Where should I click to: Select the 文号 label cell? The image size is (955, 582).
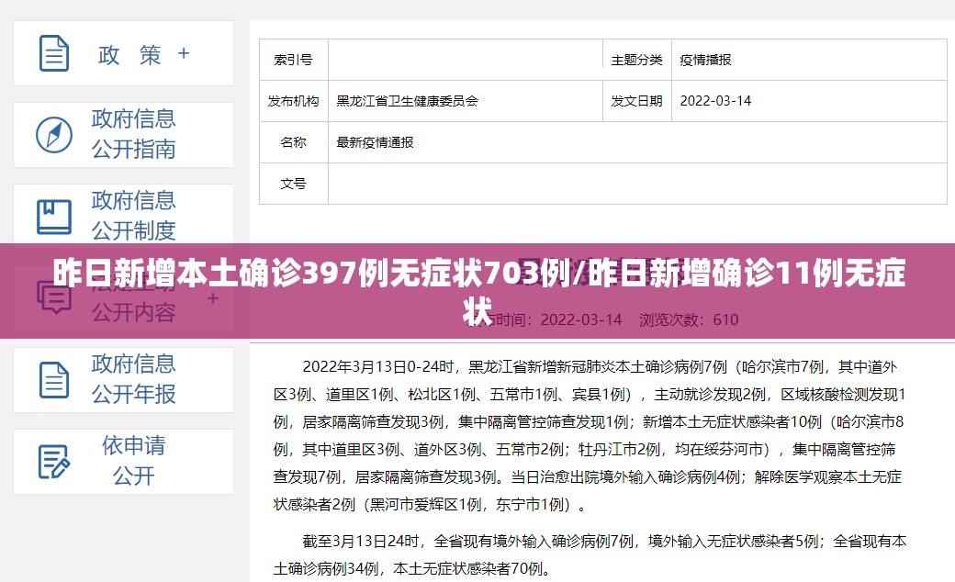pyautogui.click(x=294, y=184)
